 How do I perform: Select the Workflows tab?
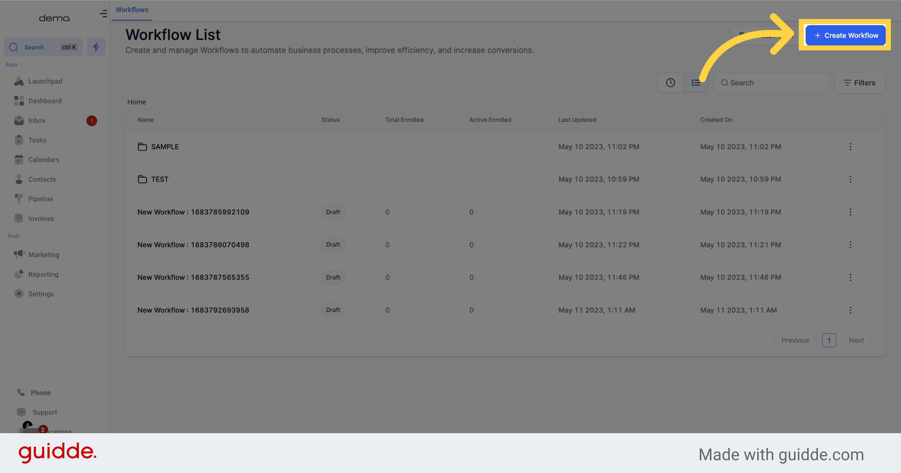[132, 10]
